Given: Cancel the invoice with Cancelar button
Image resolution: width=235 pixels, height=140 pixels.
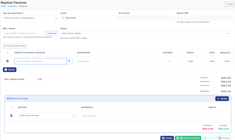Looking at the screenshot, I should pos(224,138).
